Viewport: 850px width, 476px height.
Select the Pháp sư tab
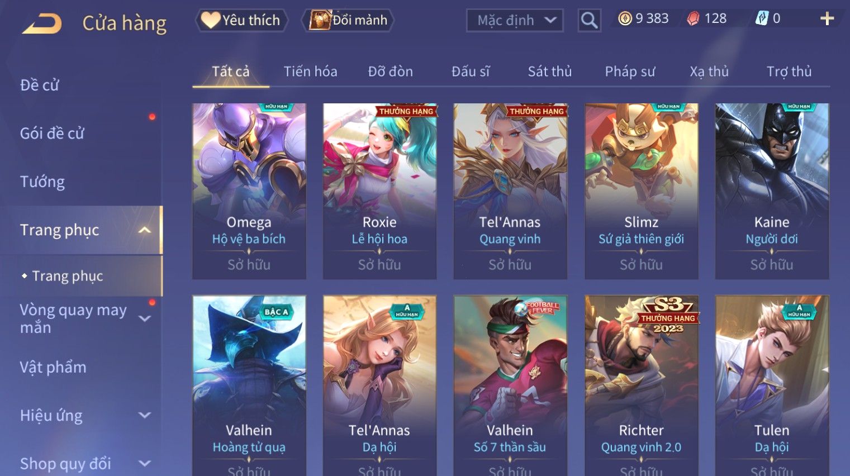pyautogui.click(x=630, y=72)
